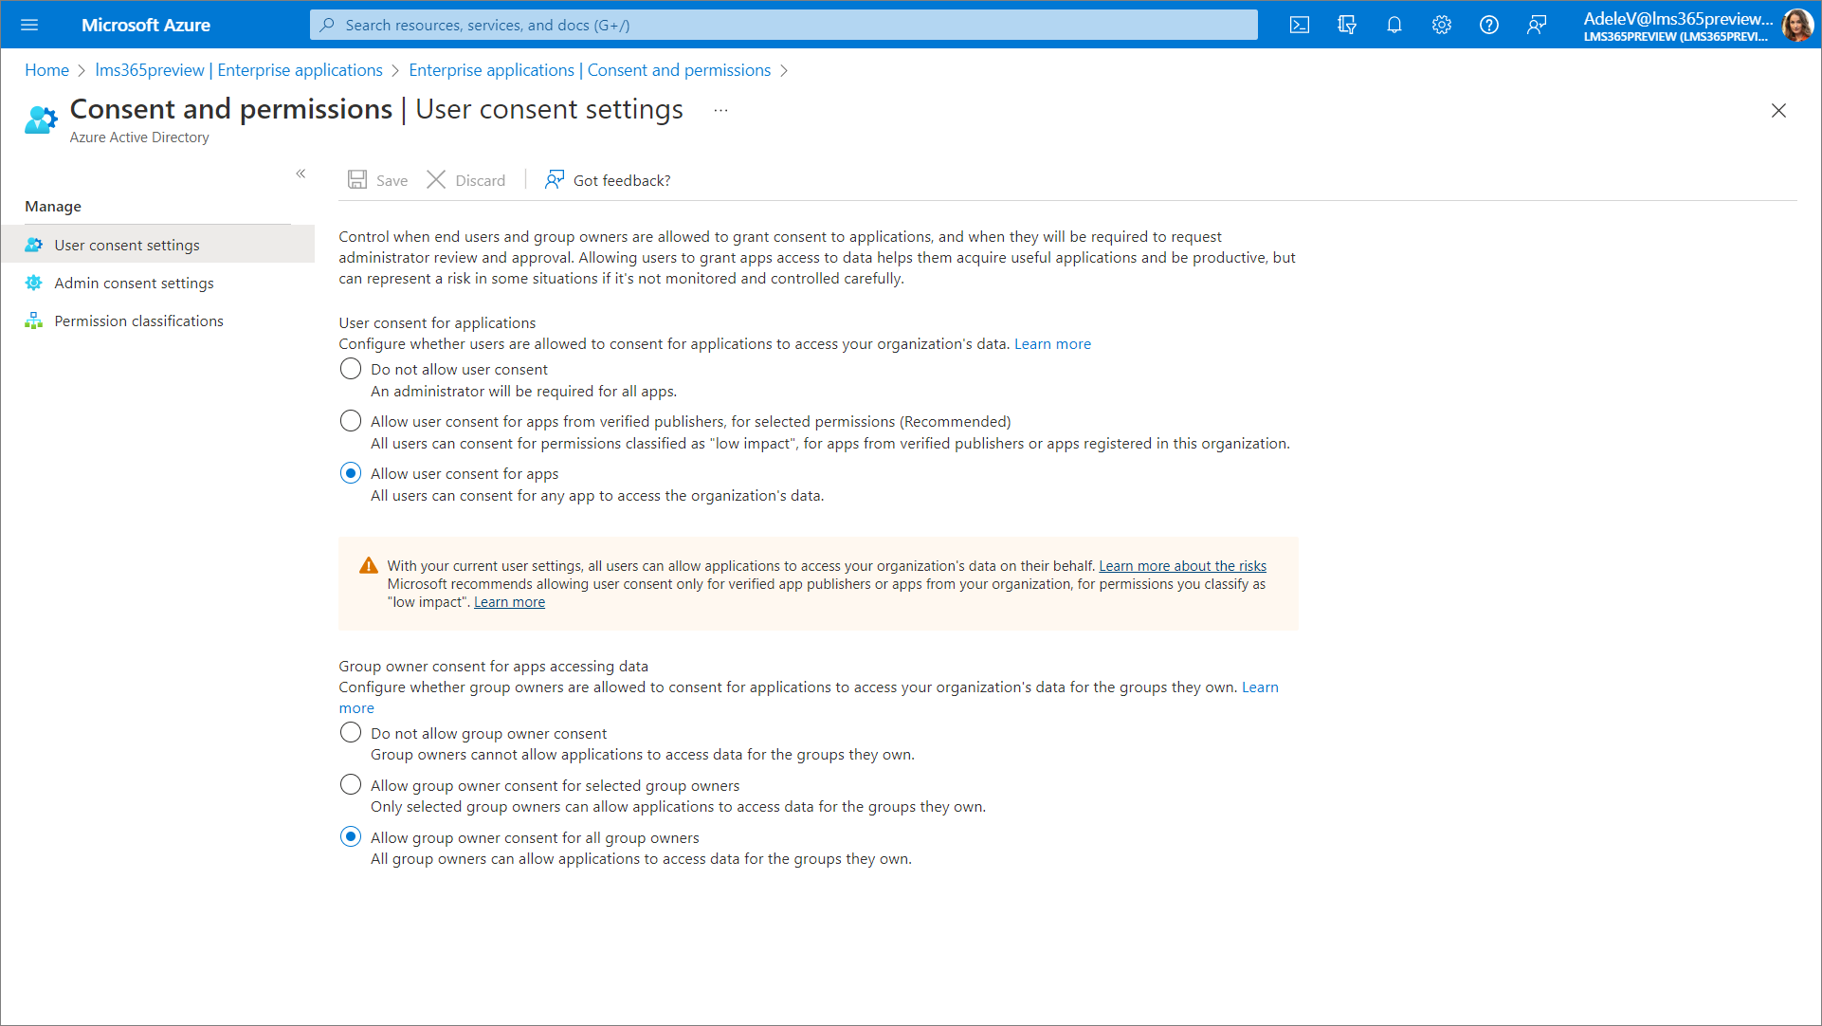Open the portal settings gear
The height and width of the screenshot is (1026, 1822).
click(x=1442, y=26)
